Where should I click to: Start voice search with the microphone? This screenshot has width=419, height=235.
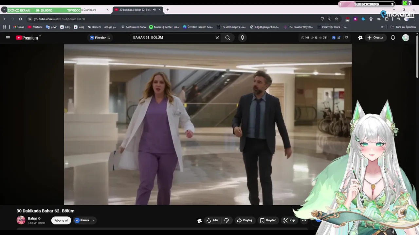click(242, 38)
